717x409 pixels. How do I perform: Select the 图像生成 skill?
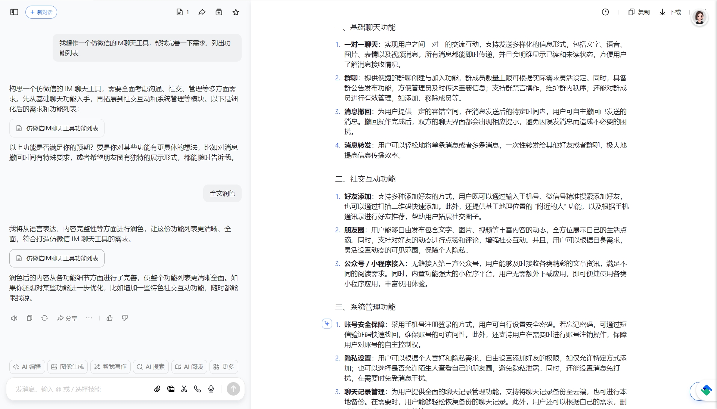pos(68,367)
